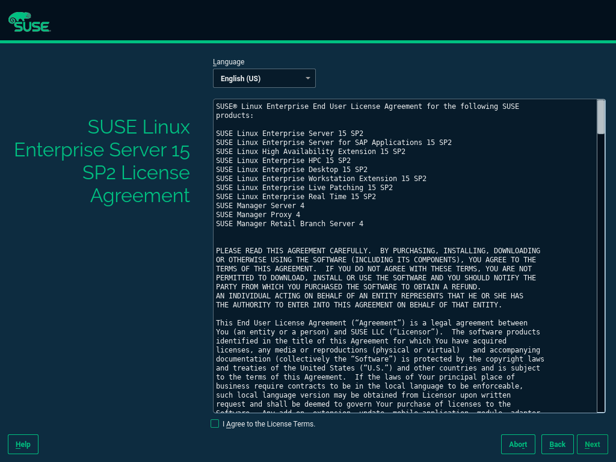Go to previous step with Back

557,444
